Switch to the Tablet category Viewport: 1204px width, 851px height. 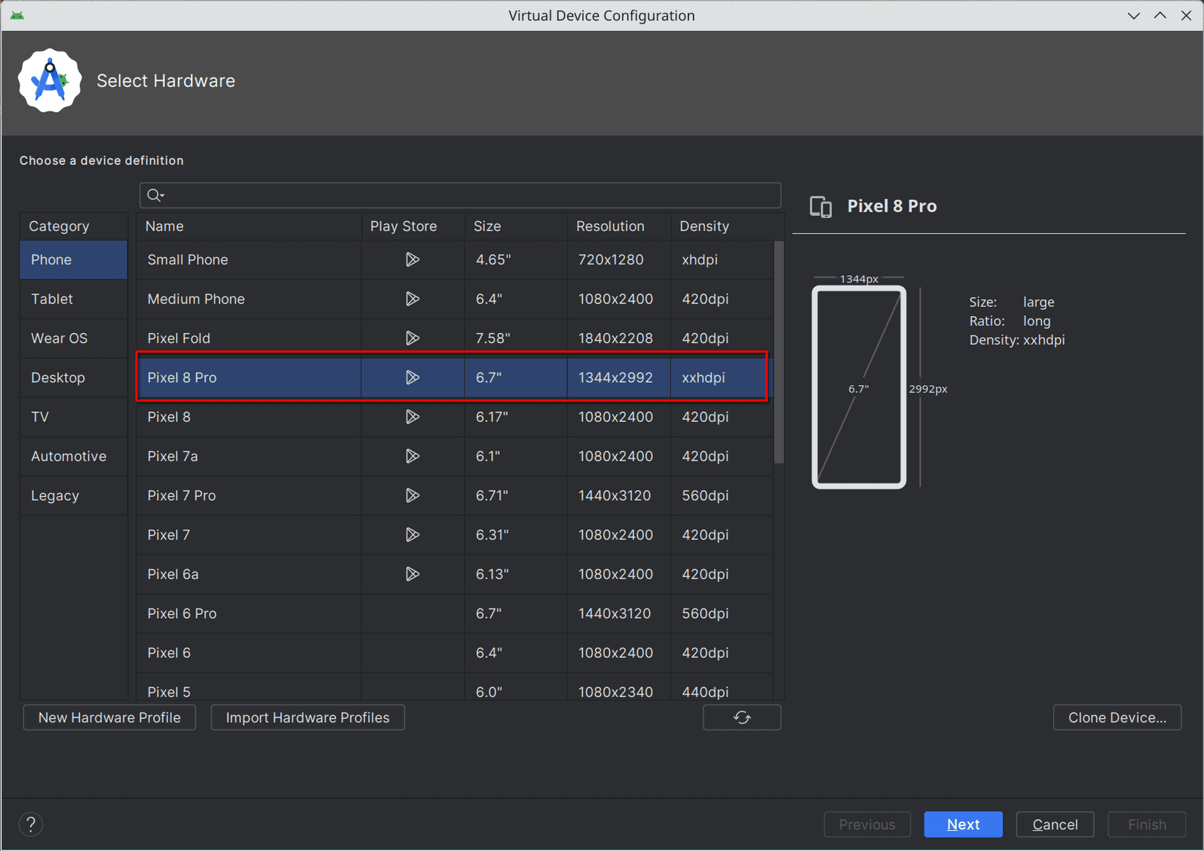[73, 299]
